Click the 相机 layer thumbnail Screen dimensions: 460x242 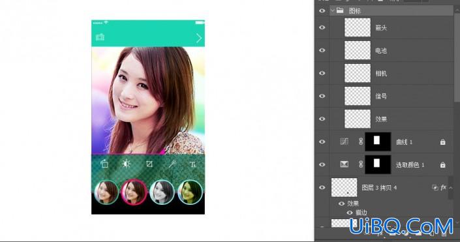tap(358, 73)
